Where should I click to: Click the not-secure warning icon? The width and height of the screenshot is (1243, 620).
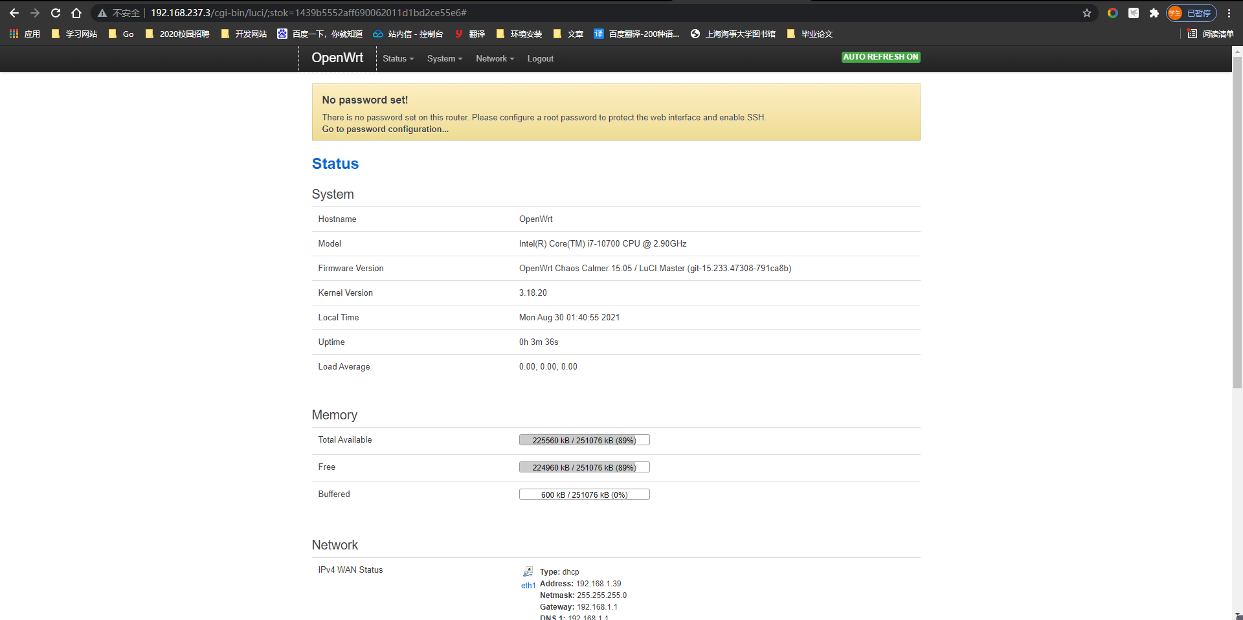coord(102,13)
